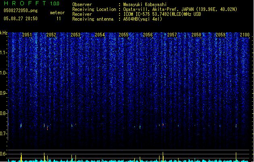Click the 0.7 kHz frequency tick label
Image resolution: width=254 pixels, height=162 pixels.
(x=3, y=134)
